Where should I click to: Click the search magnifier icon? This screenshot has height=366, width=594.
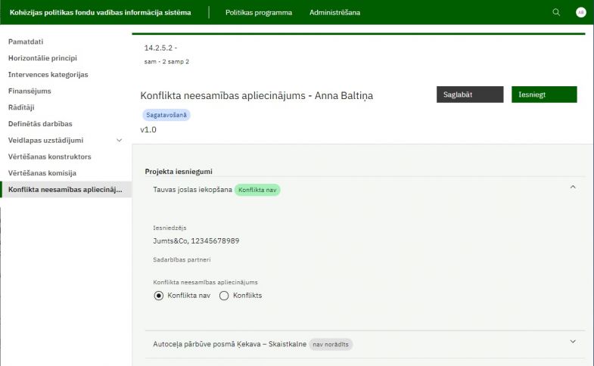coord(556,12)
